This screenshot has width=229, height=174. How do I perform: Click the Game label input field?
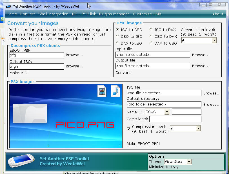(x=175, y=119)
